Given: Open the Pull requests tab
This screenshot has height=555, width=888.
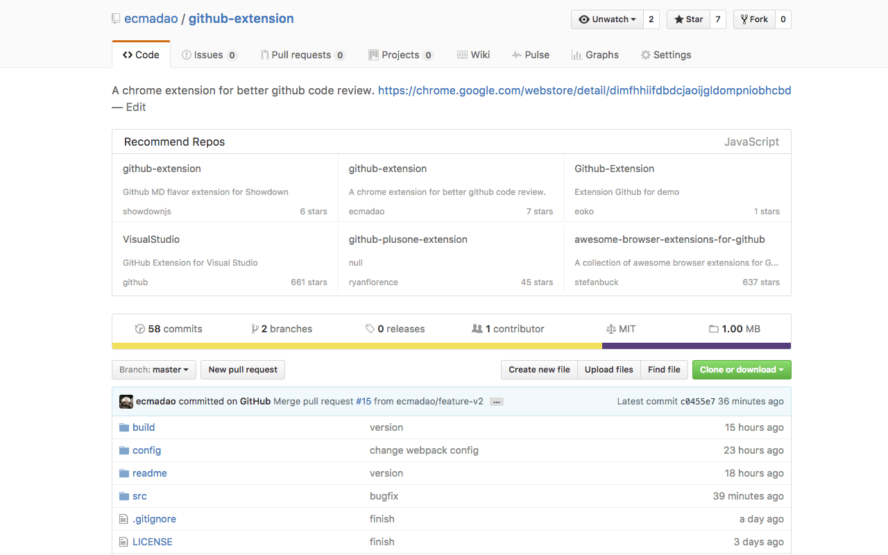Looking at the screenshot, I should [x=302, y=55].
